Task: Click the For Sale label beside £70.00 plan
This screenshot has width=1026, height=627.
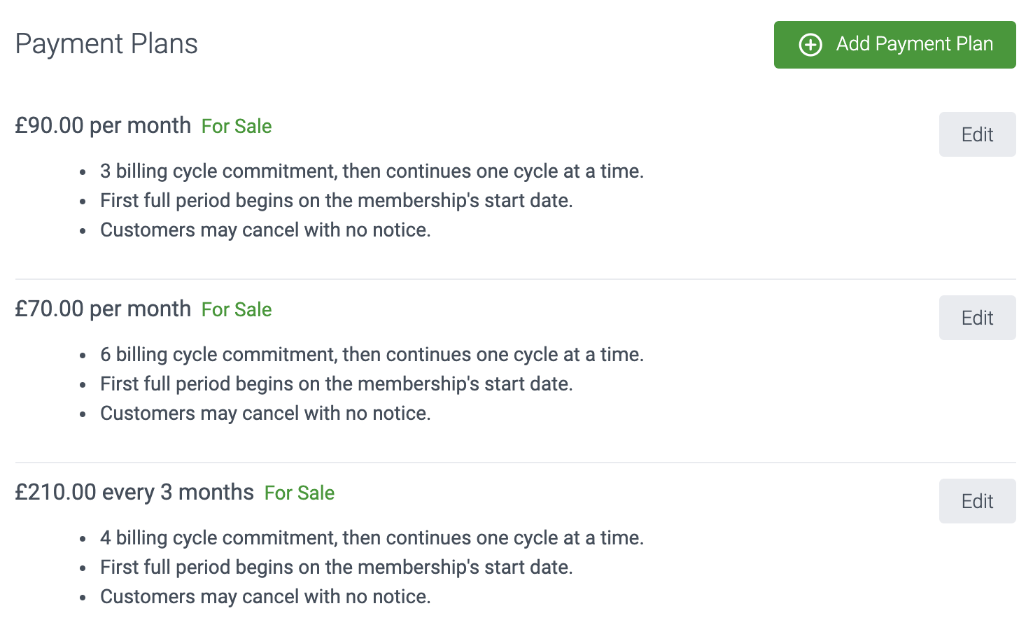Action: point(236,310)
